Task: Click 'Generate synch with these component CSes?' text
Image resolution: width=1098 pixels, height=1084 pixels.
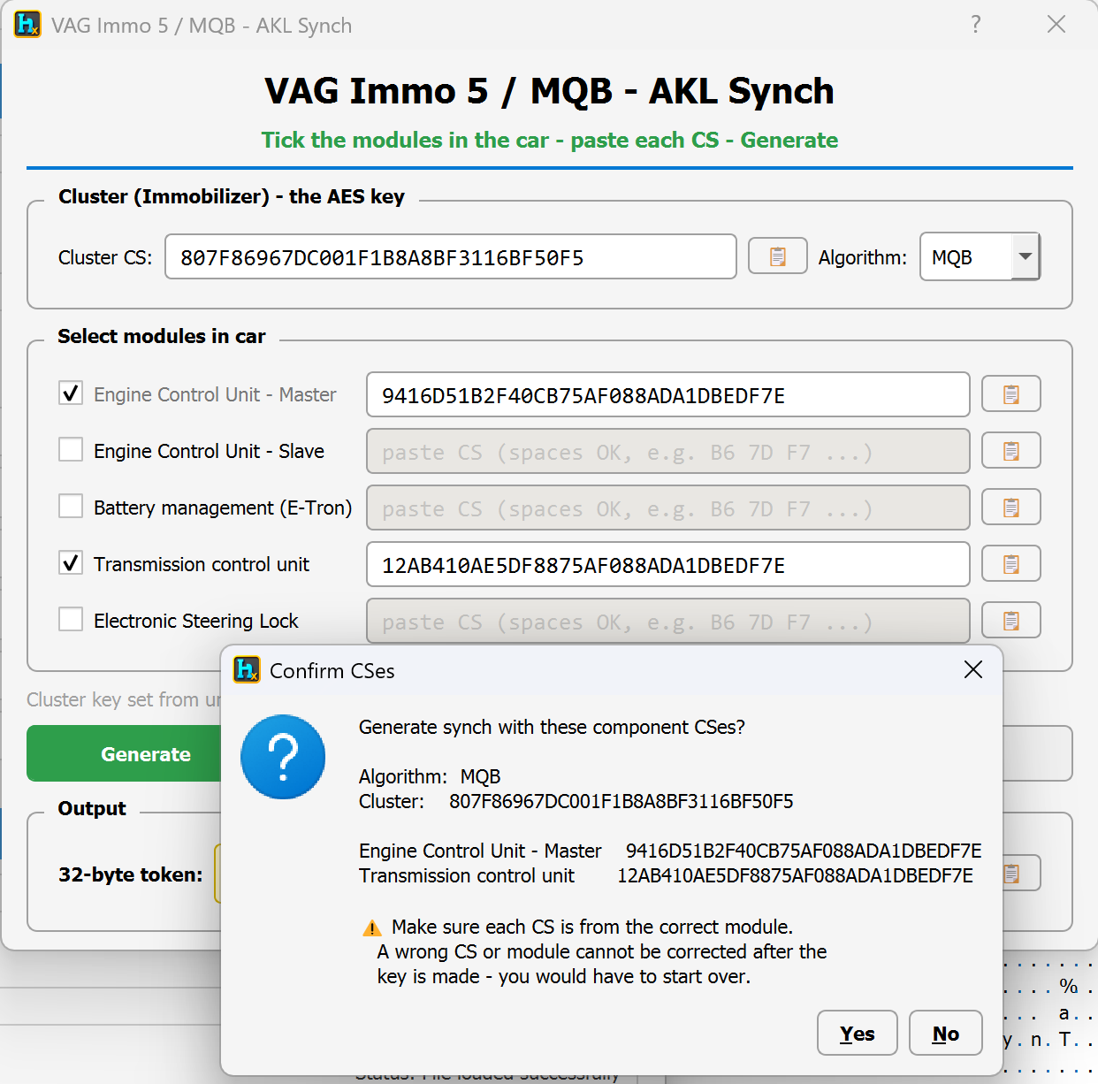Action: 552,727
